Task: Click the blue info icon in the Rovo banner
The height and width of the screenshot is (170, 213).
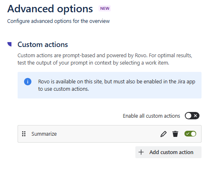Action: [28, 82]
